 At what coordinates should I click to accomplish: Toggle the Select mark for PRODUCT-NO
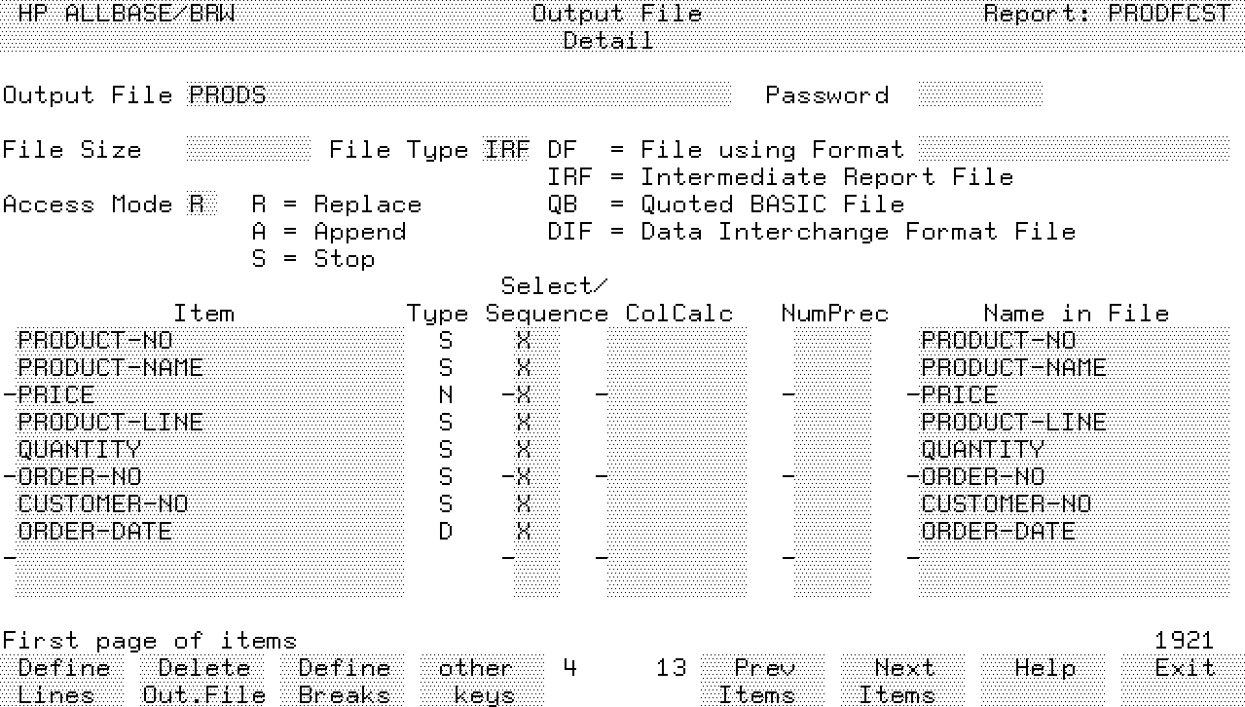tap(524, 341)
